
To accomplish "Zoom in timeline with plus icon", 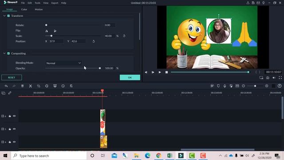I will (x=267, y=86).
